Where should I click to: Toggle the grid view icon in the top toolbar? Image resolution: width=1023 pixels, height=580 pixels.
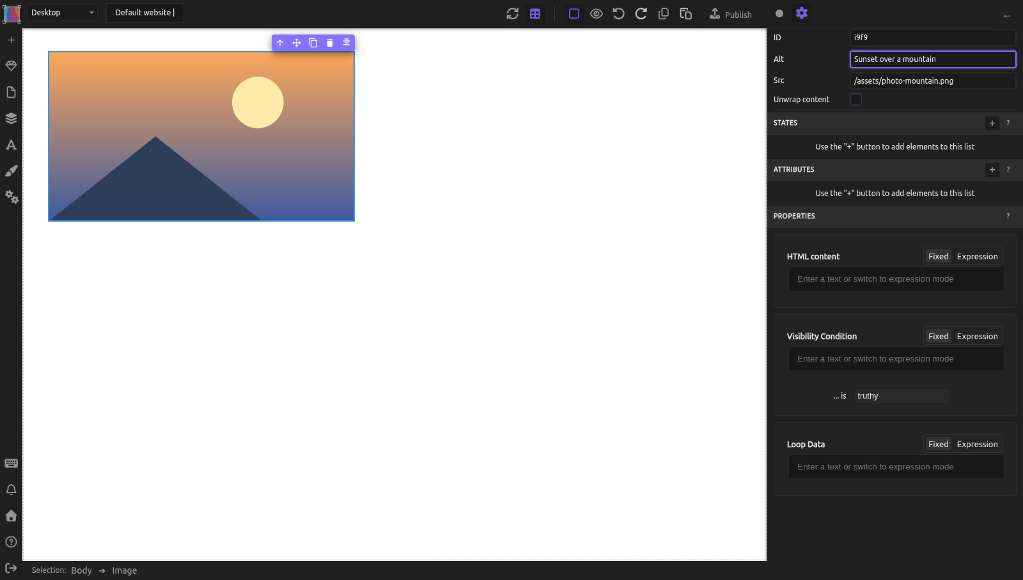point(535,13)
